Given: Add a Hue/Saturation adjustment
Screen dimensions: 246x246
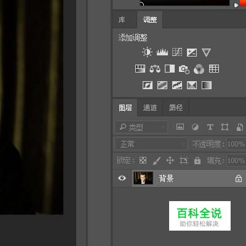Looking at the screenshot, I should click(140, 69).
